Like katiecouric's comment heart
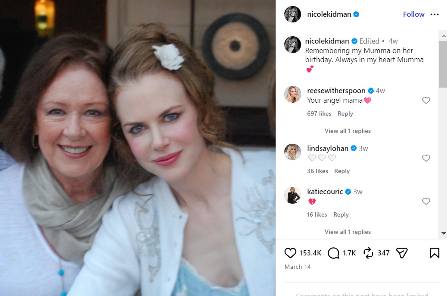Screen dimensions: 447x296 point(426,202)
